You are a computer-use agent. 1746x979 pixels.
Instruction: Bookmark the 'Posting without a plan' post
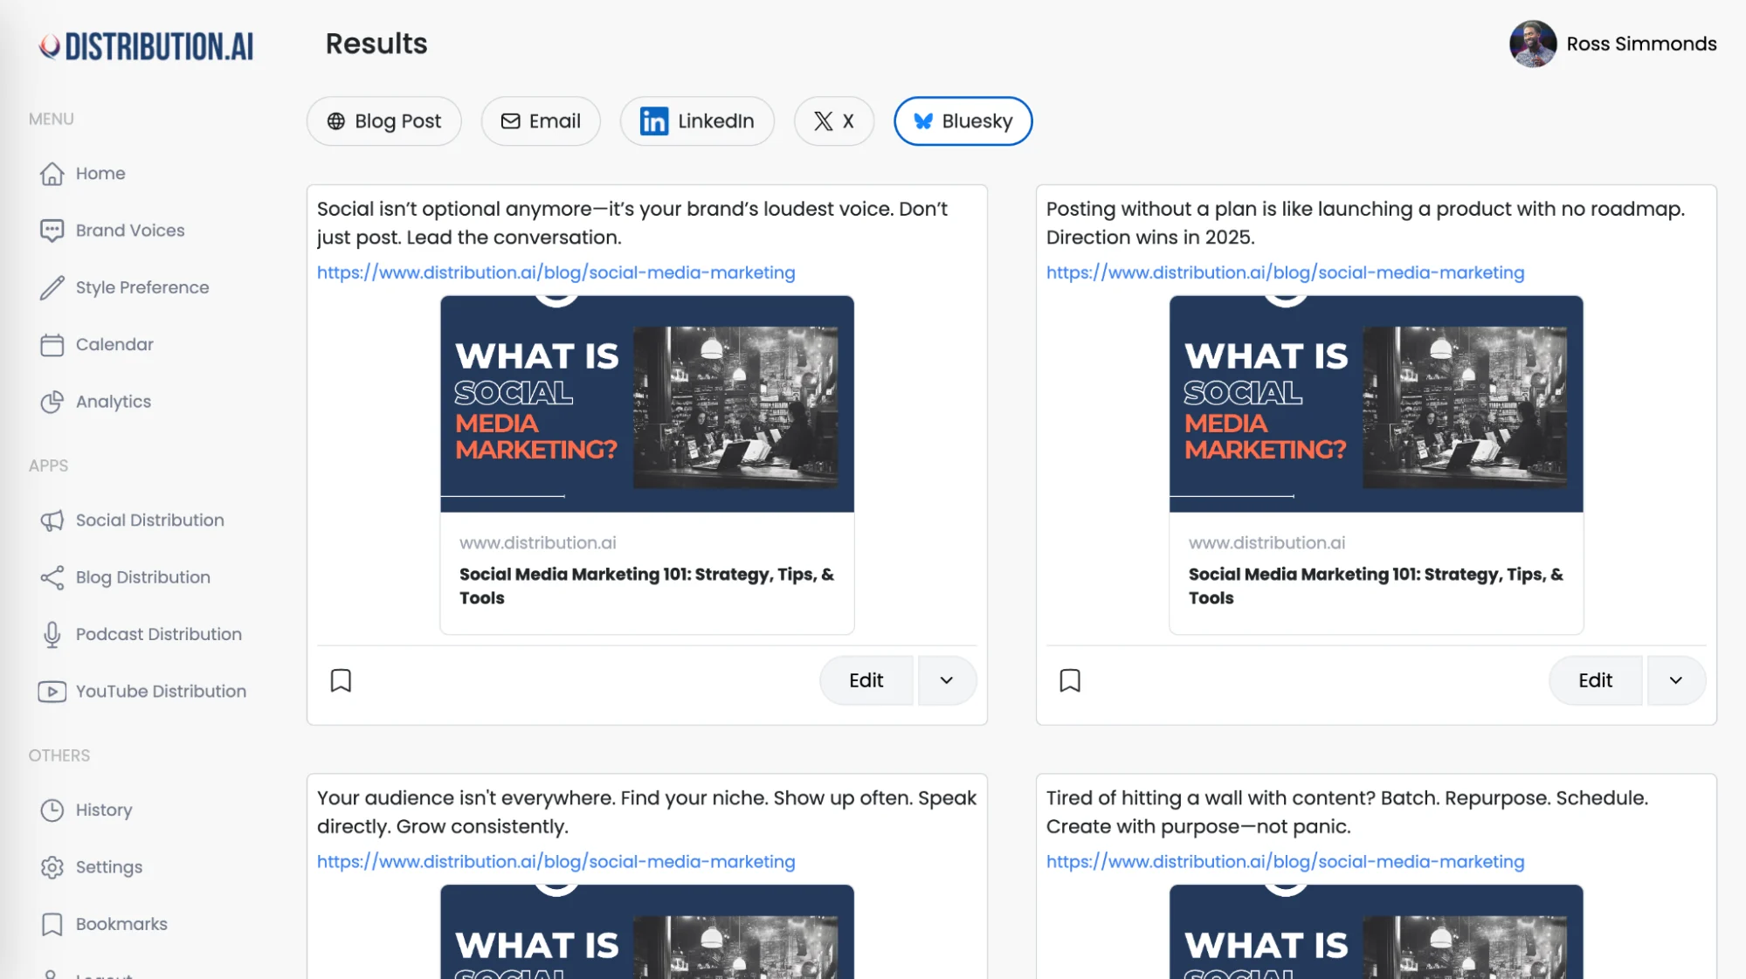[1070, 680]
